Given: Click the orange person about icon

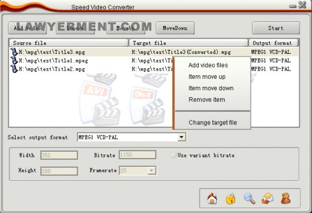Looking at the screenshot, I should pyautogui.click(x=285, y=199).
